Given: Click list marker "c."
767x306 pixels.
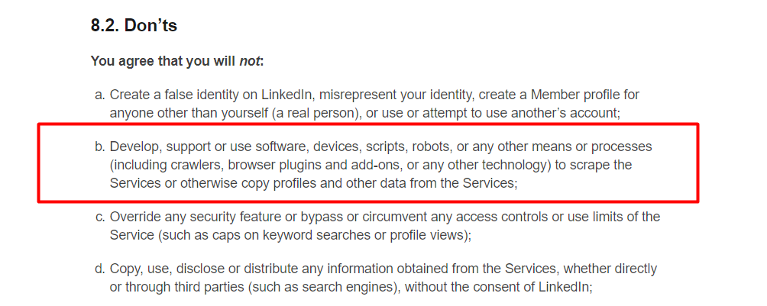Looking at the screenshot, I should (x=99, y=217).
